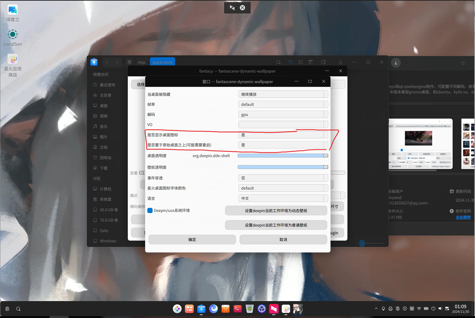Click the search icon in file manager toolbar
Image resolution: width=475 pixels, height=318 pixels.
(x=279, y=62)
